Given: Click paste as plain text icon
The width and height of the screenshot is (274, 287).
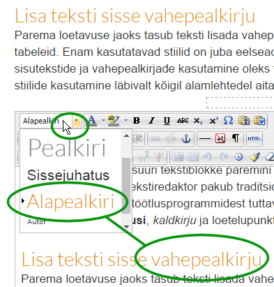Looking at the screenshot, I should point(244,121).
